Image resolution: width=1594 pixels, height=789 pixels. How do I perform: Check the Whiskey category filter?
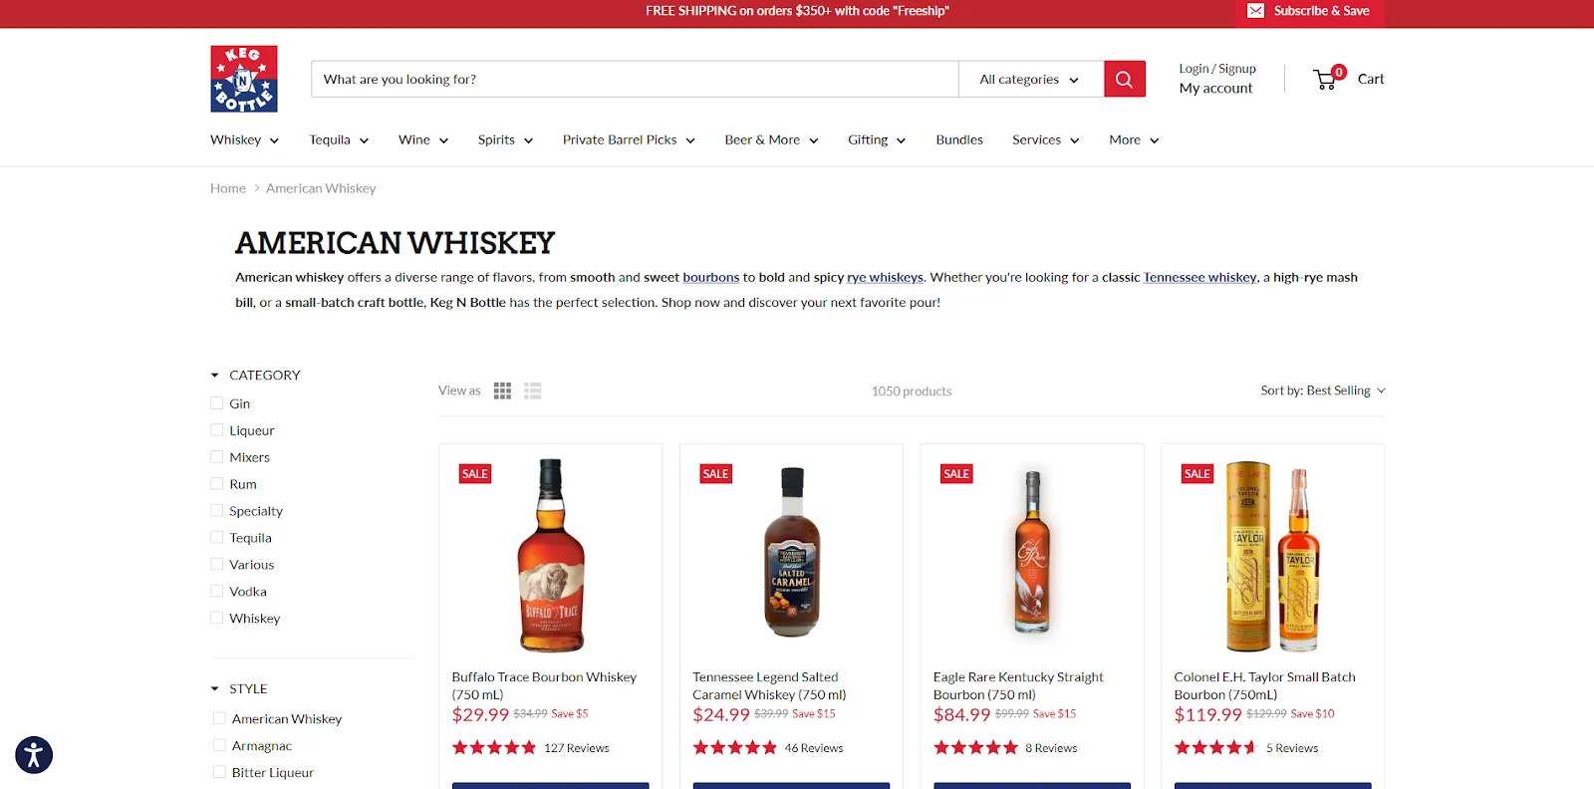216,619
